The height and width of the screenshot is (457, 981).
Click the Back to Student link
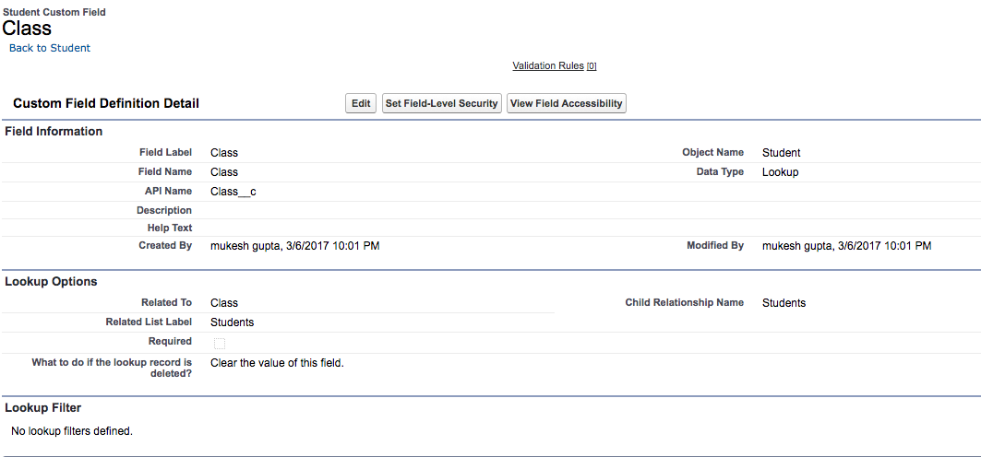point(50,48)
